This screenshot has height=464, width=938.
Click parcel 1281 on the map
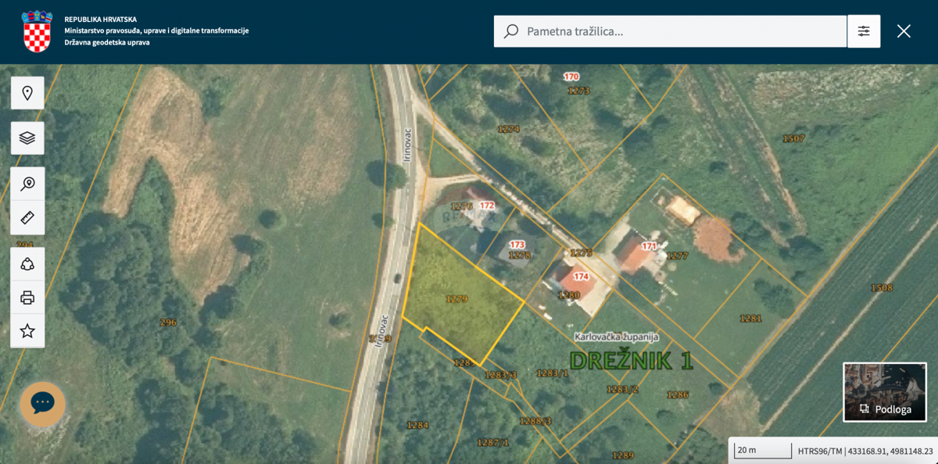point(750,318)
